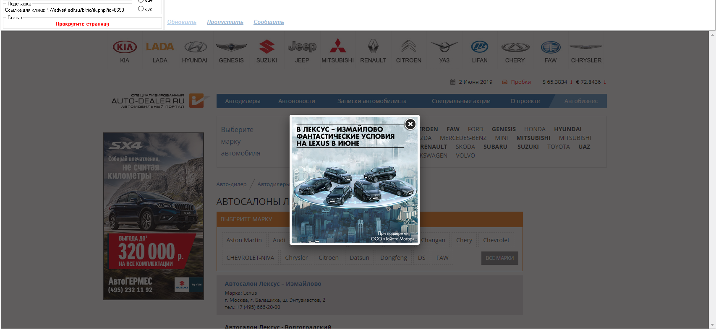Click the Lexus Измайлово popup image
The width and height of the screenshot is (716, 329).
coord(355,180)
